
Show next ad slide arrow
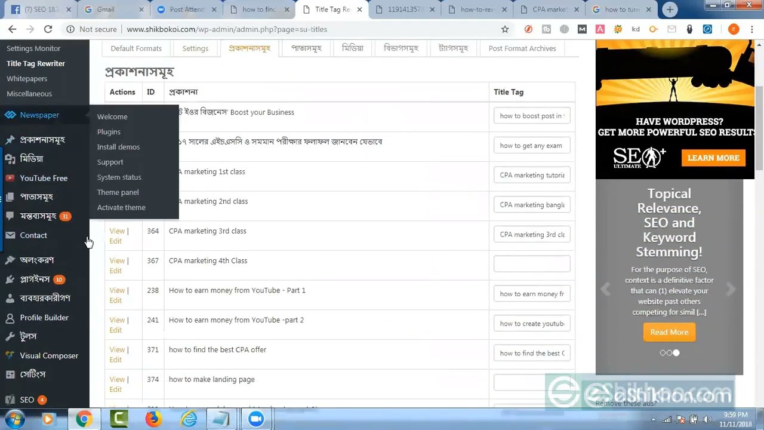point(731,290)
